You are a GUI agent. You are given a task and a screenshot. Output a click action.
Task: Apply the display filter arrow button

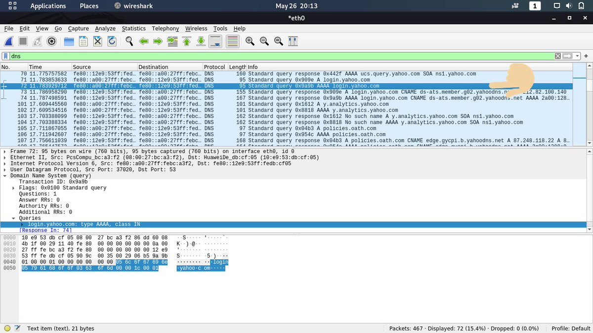pos(567,56)
